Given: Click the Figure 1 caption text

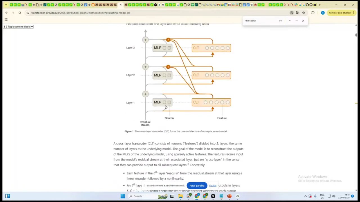Looking at the screenshot, I should (x=176, y=131).
